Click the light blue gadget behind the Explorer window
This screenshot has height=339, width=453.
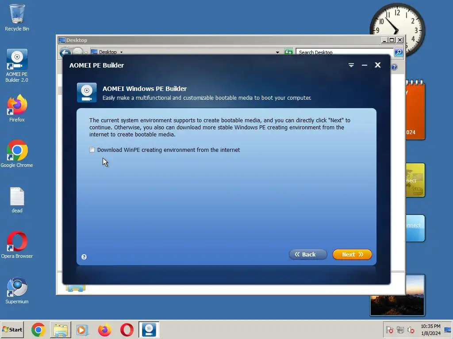415,228
